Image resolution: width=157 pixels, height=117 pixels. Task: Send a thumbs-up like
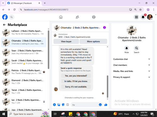click(x=106, y=105)
